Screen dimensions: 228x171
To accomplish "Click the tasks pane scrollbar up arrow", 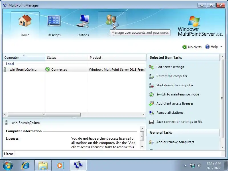I will 222,56.
